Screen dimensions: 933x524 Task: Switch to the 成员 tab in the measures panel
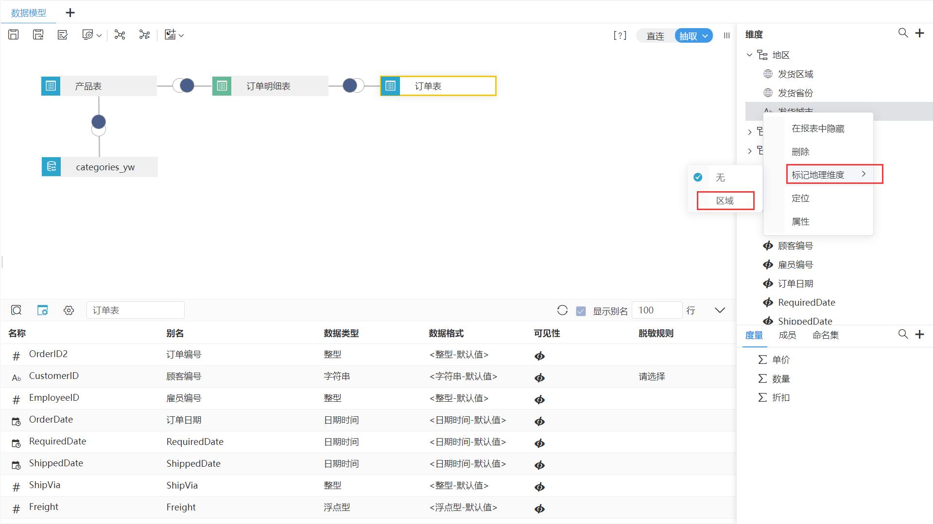(x=787, y=335)
